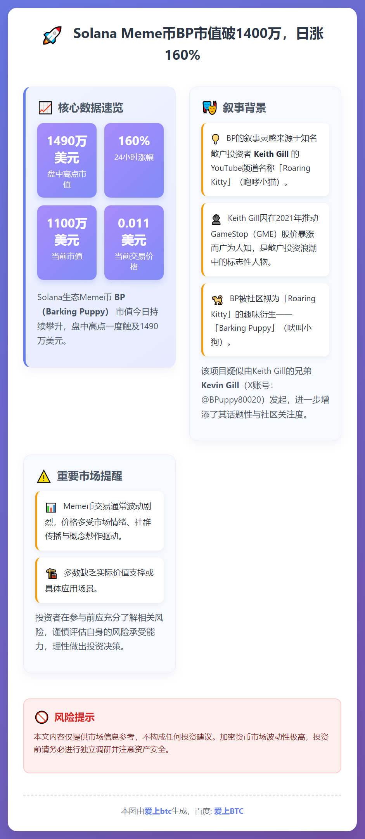This screenshot has height=839, width=365.
Task: Click the yellow warning triangle icon
Action: pyautogui.click(x=44, y=476)
